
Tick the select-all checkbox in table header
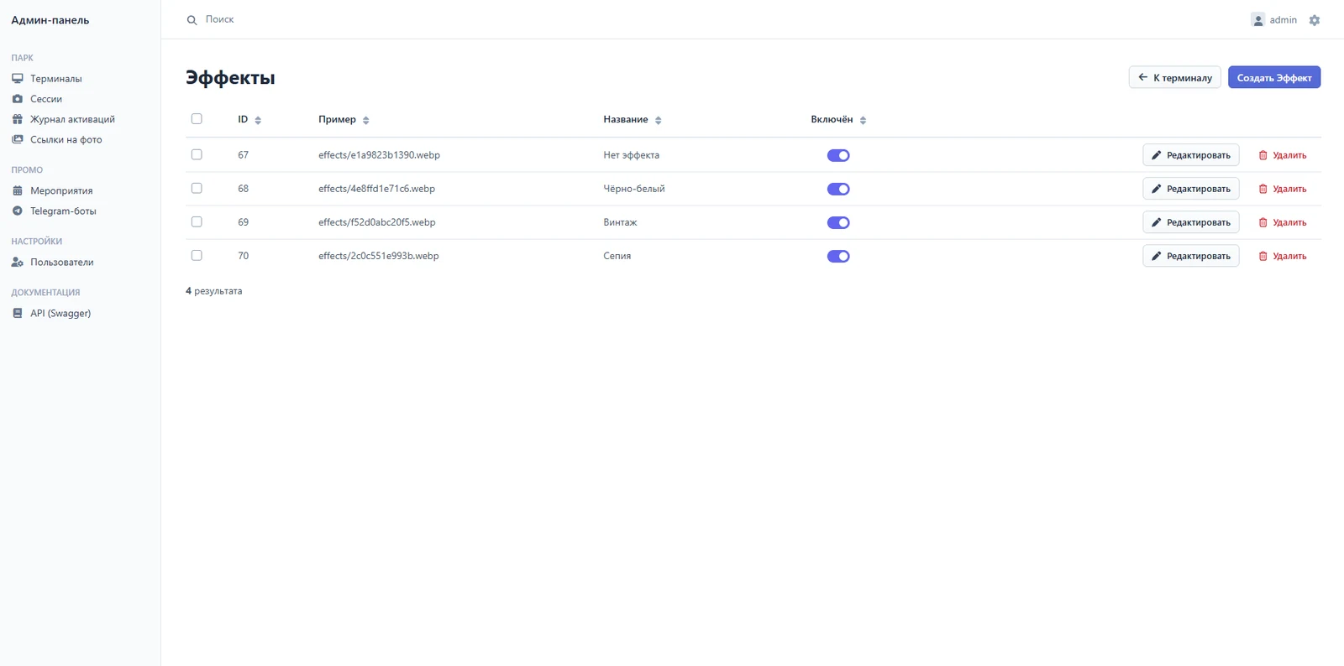197,119
